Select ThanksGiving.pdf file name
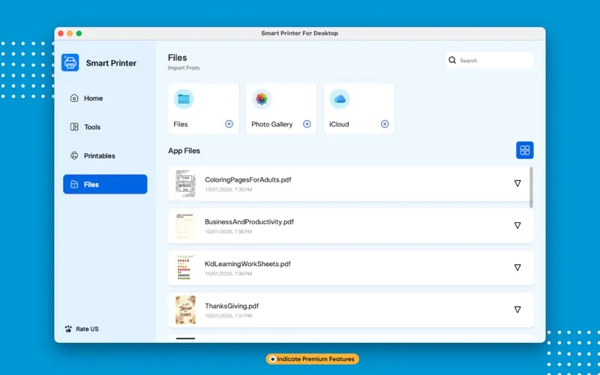The width and height of the screenshot is (600, 375). 232,306
